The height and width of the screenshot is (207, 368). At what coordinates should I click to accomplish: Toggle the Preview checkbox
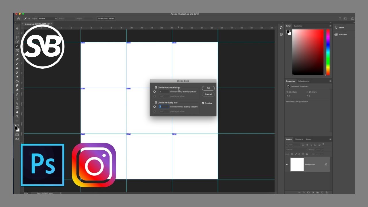(x=203, y=103)
